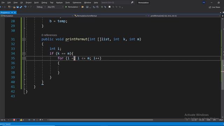Image resolution: width=224 pixels, height=126 pixels.
Task: Toggle pin on Program.cs tab
Action: (12, 13)
